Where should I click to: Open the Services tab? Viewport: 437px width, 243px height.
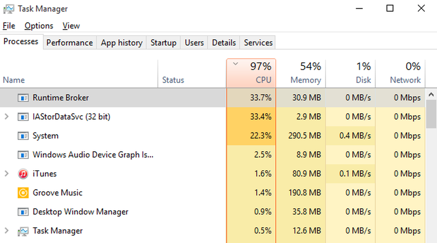[x=258, y=43]
